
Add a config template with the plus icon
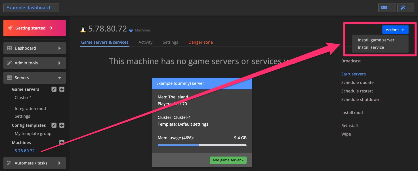tap(62, 125)
